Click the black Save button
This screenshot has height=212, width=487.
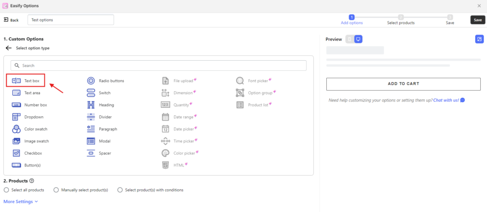[x=477, y=20]
